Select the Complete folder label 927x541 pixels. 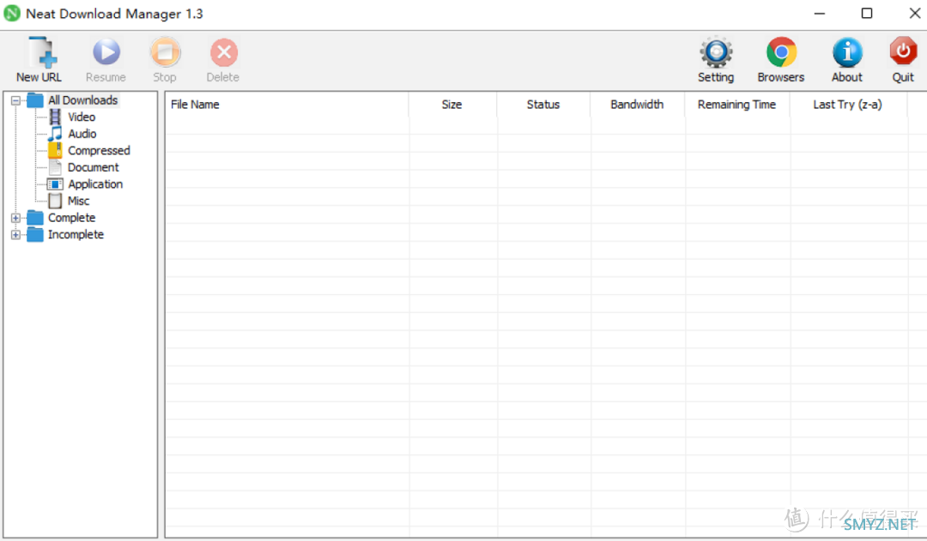tap(71, 218)
